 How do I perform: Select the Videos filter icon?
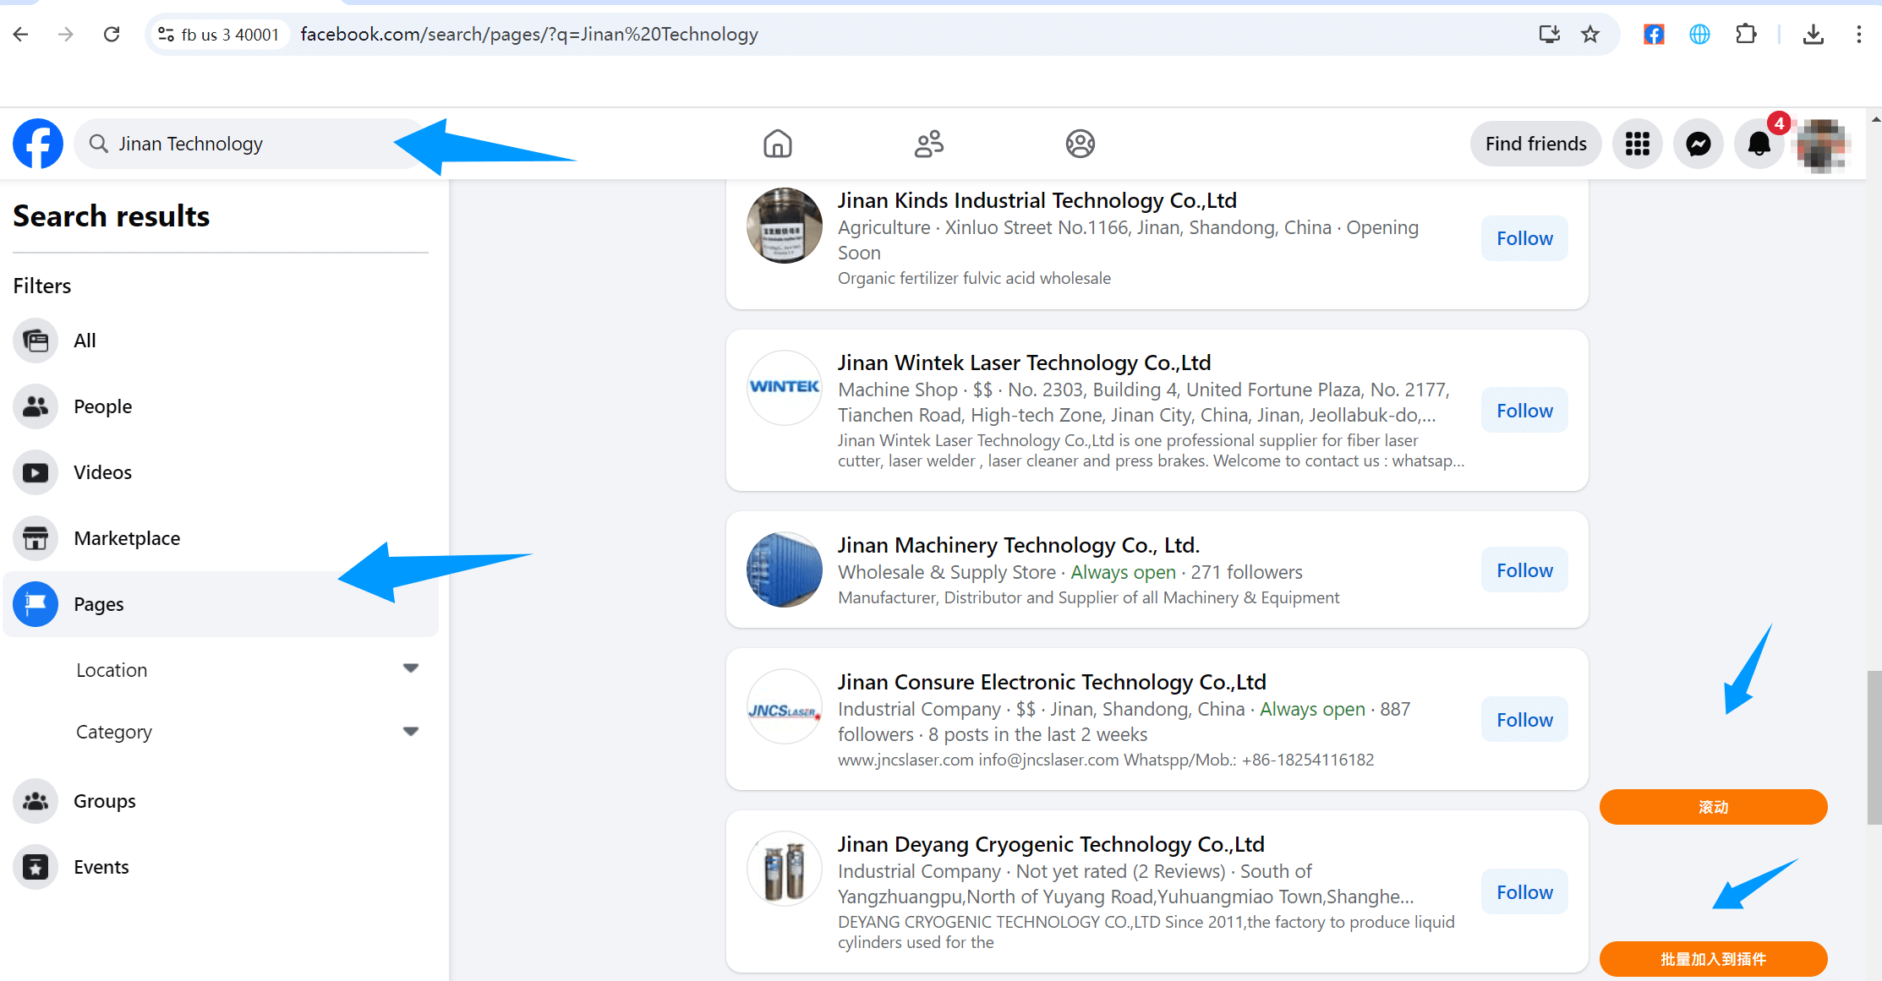point(36,472)
